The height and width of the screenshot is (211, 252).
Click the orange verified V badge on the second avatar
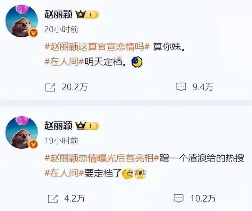click(33, 144)
